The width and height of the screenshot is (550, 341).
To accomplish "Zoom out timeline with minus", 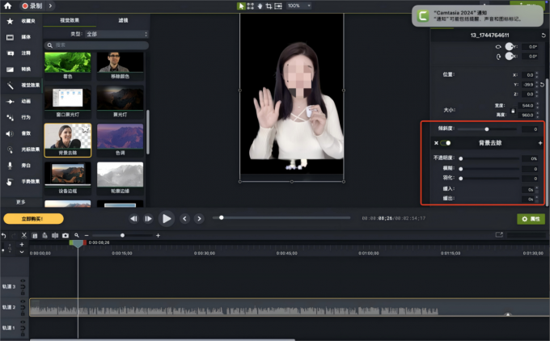I will (x=87, y=235).
